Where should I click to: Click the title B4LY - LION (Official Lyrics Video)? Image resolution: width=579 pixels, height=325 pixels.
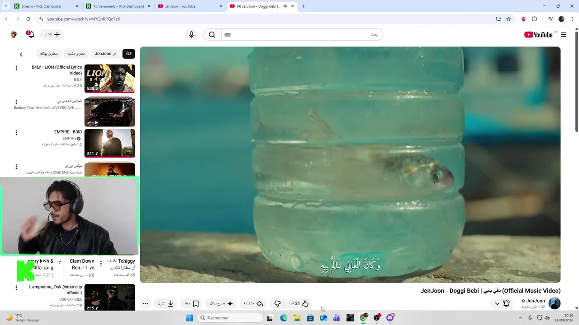click(57, 70)
